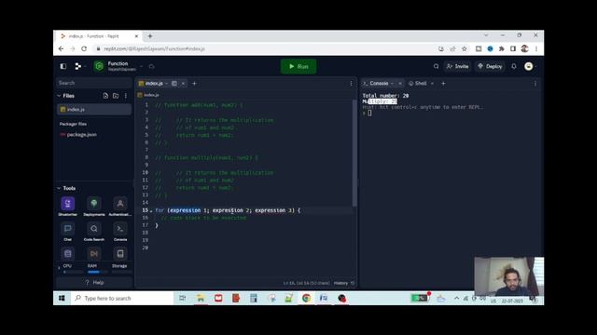Click the CPU usage bar
Screen dimensions: 597x335
coord(73,272)
